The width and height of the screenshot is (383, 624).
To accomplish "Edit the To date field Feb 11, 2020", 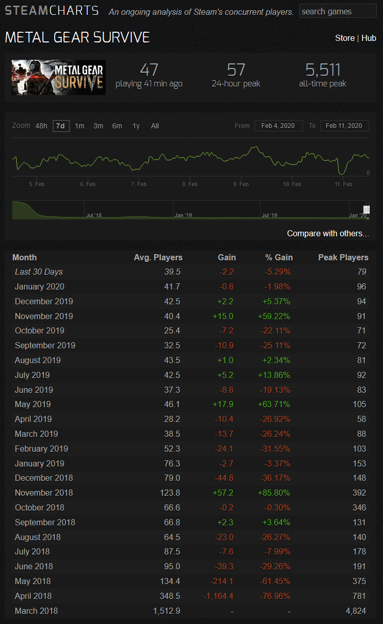I will click(x=344, y=126).
